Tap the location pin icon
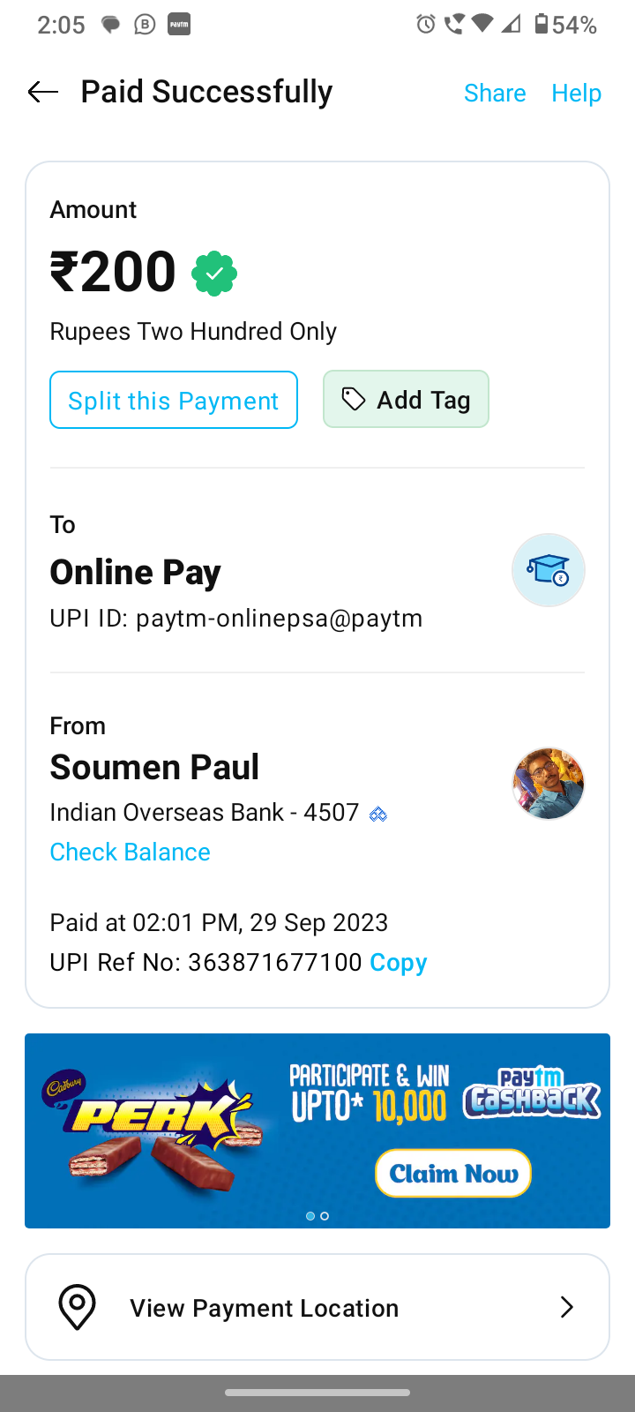Viewport: 635px width, 1412px height. [78, 1307]
